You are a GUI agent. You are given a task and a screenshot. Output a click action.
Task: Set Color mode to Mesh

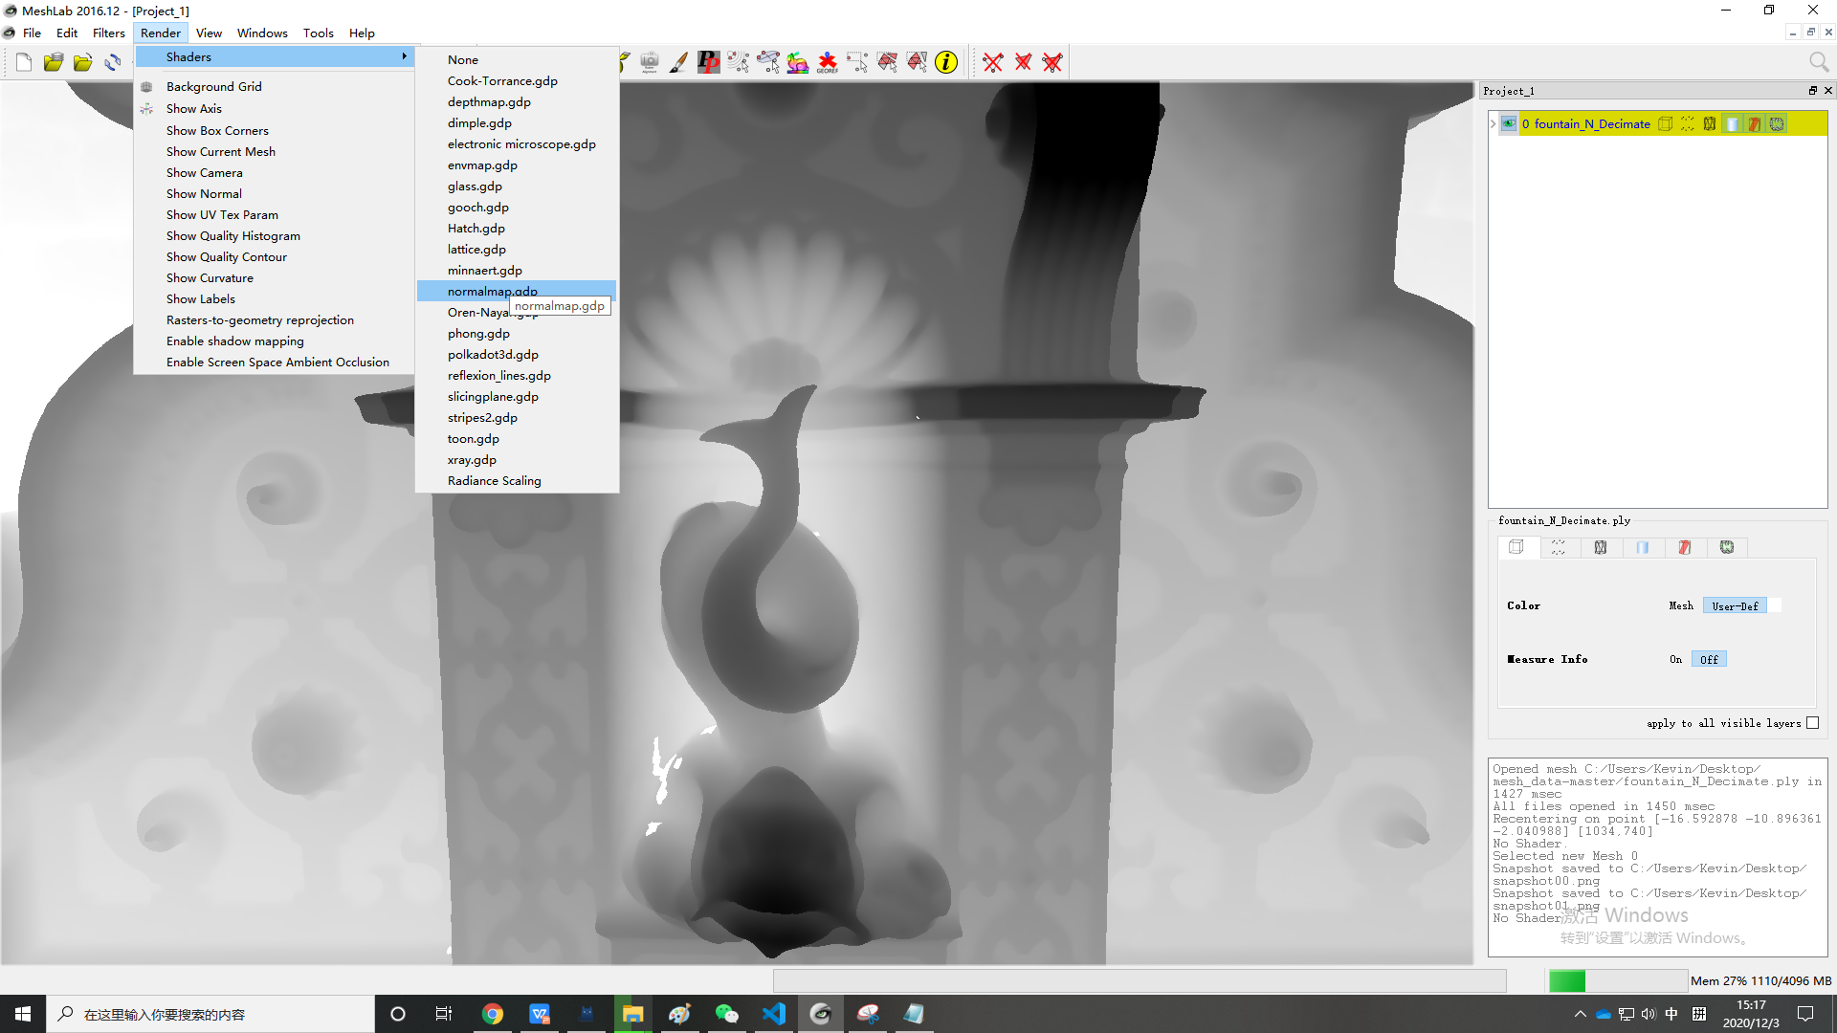coord(1681,605)
